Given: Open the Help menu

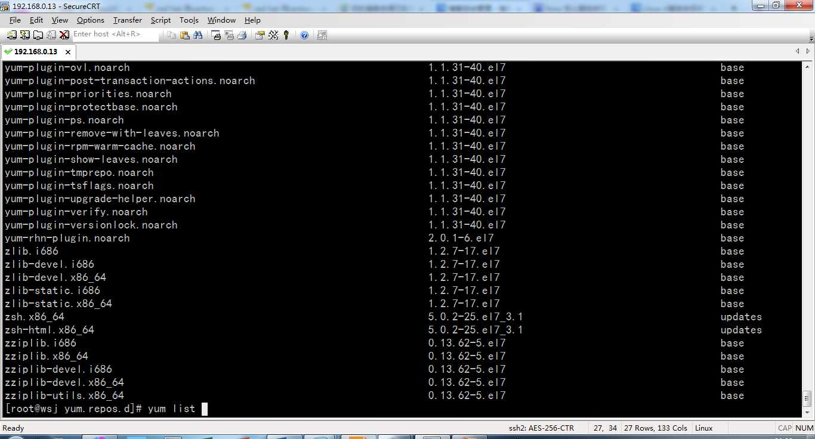Looking at the screenshot, I should pos(252,20).
